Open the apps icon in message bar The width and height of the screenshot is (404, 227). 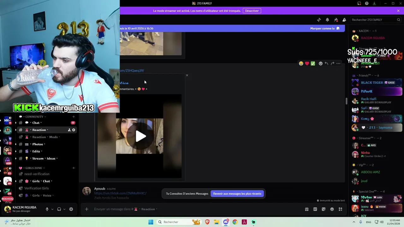[x=340, y=209]
